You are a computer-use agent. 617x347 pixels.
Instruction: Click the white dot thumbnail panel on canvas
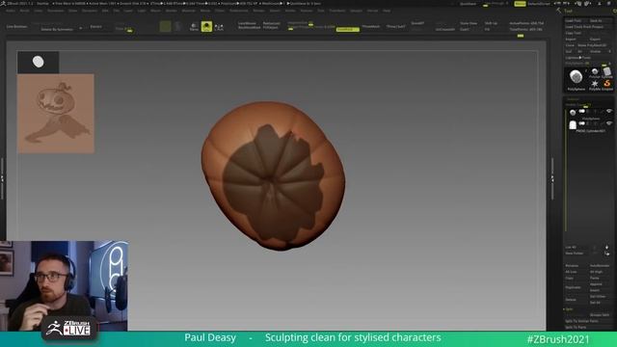pyautogui.click(x=39, y=62)
